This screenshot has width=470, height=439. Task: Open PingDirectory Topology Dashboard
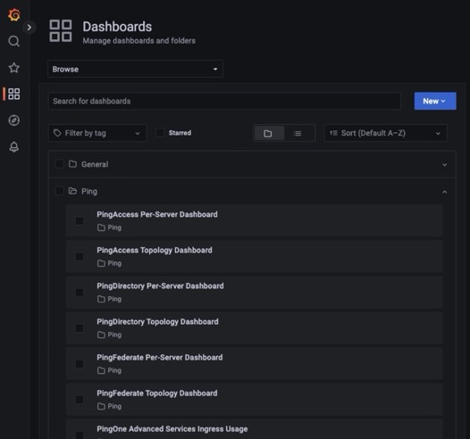(157, 322)
